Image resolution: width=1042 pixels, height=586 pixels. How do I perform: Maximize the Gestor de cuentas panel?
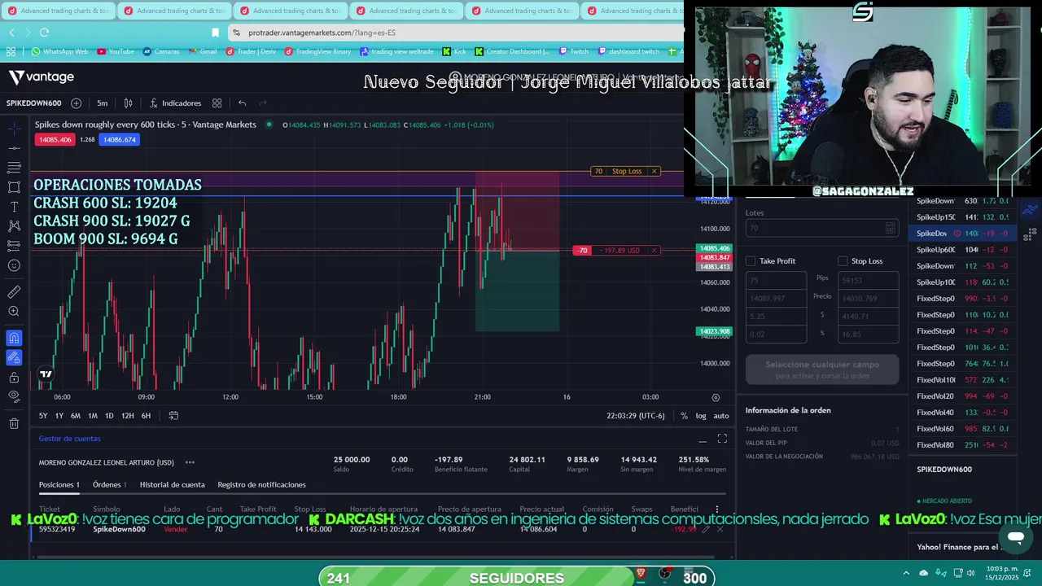[x=722, y=439]
